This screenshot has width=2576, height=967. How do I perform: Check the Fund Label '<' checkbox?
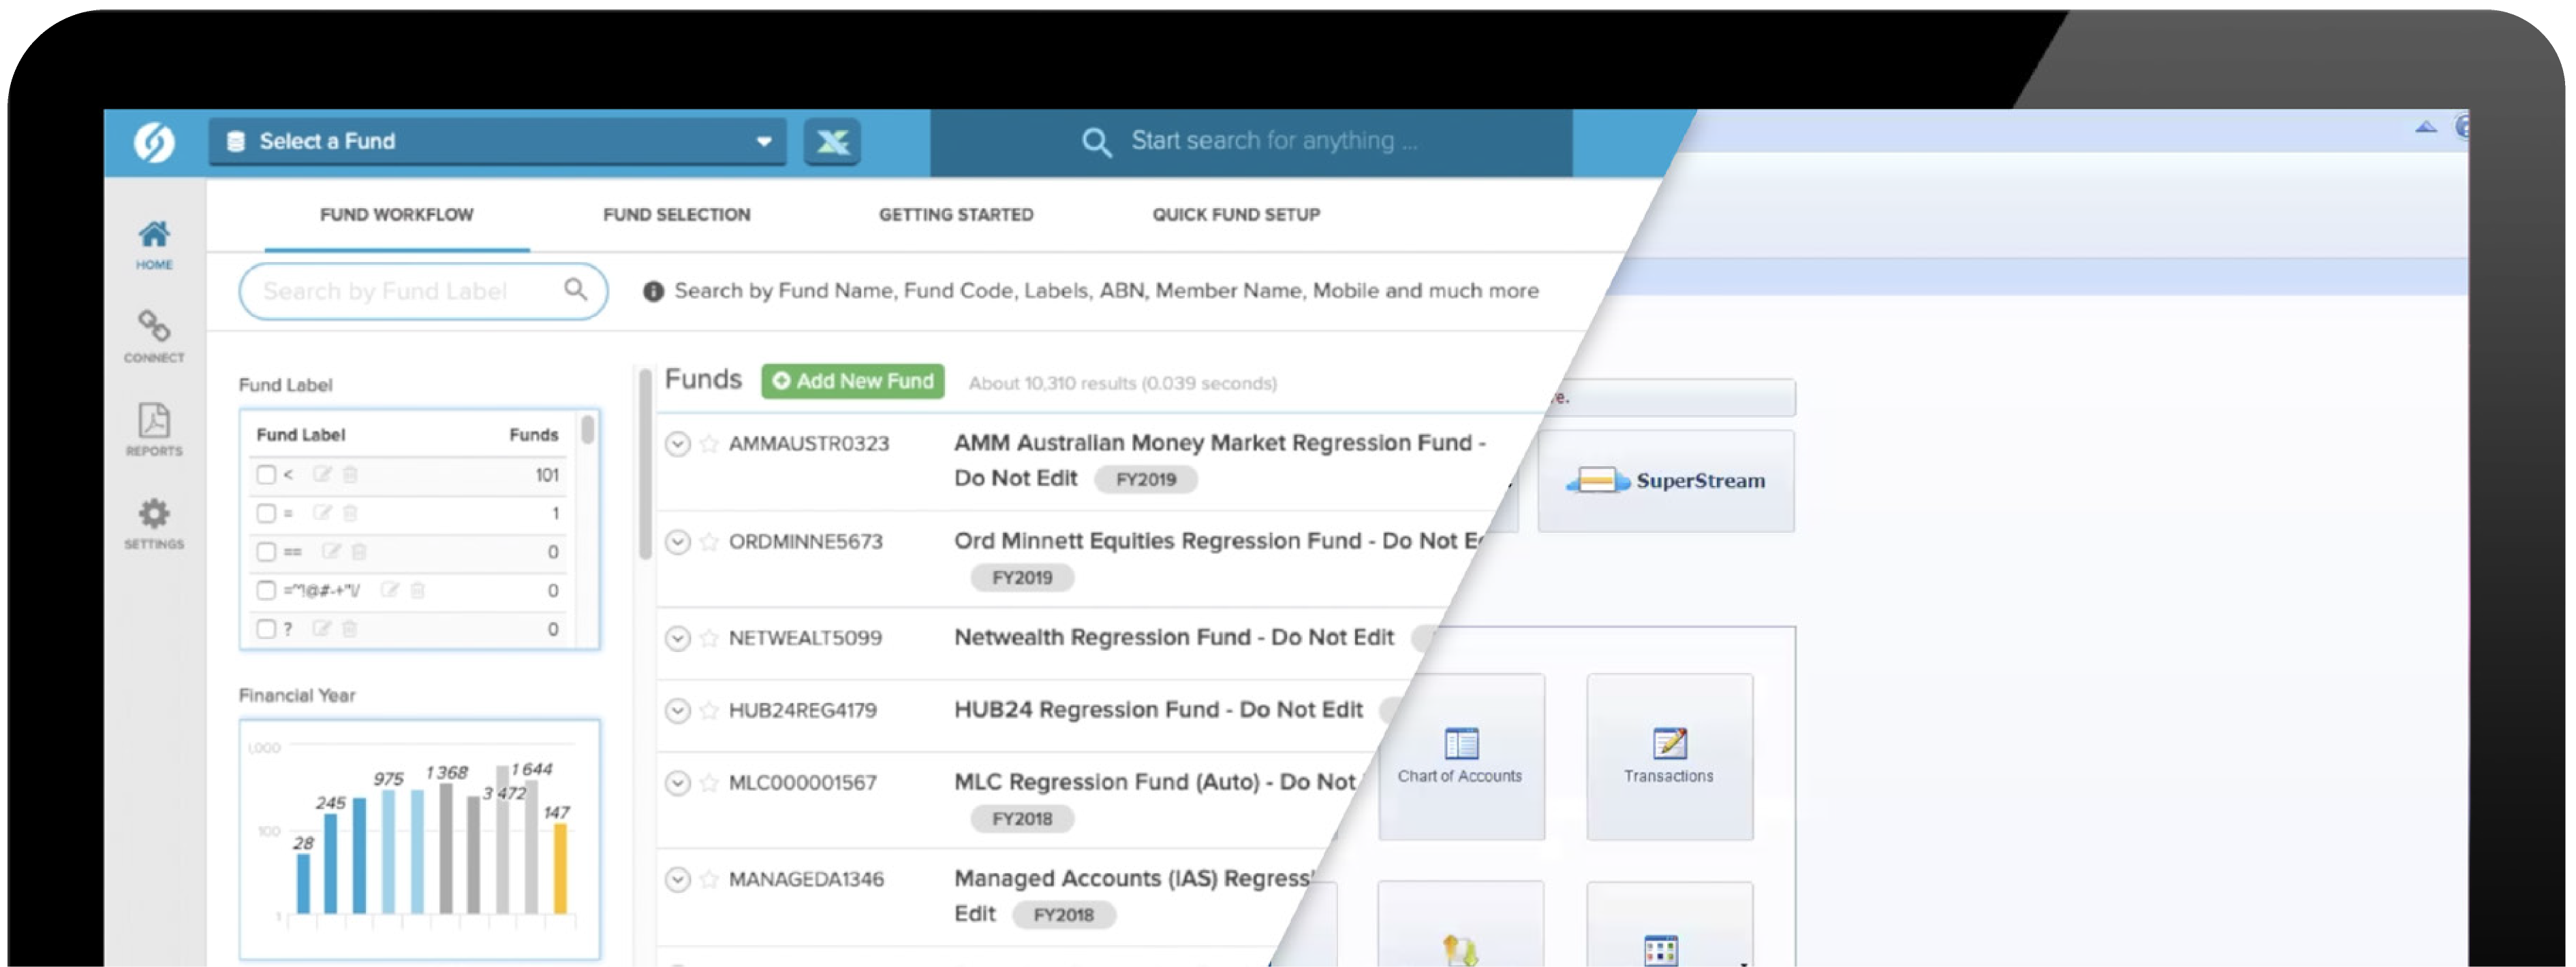(x=265, y=476)
